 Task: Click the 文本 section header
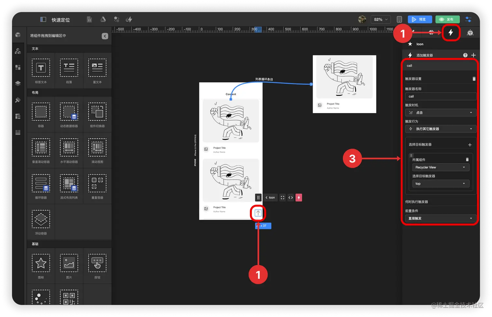(x=35, y=49)
